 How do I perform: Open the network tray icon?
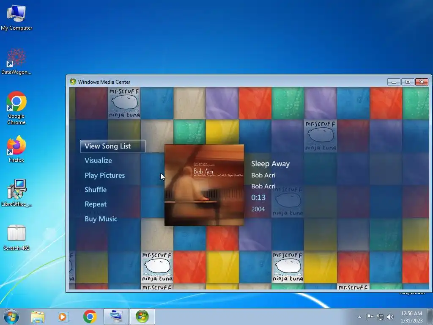tap(380, 317)
